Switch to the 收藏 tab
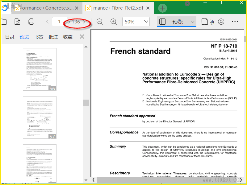 point(68,37)
